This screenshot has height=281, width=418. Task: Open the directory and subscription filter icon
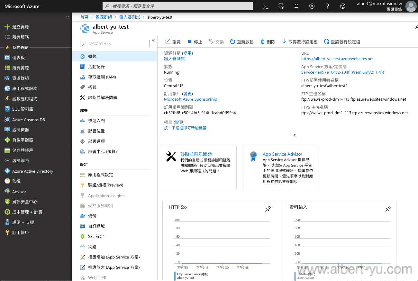point(281,6)
